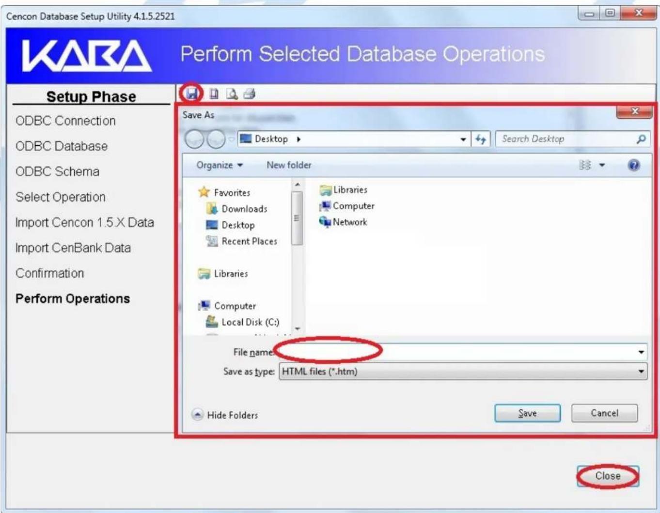Select Libraries in the navigation pane
660x513 pixels.
[x=223, y=274]
